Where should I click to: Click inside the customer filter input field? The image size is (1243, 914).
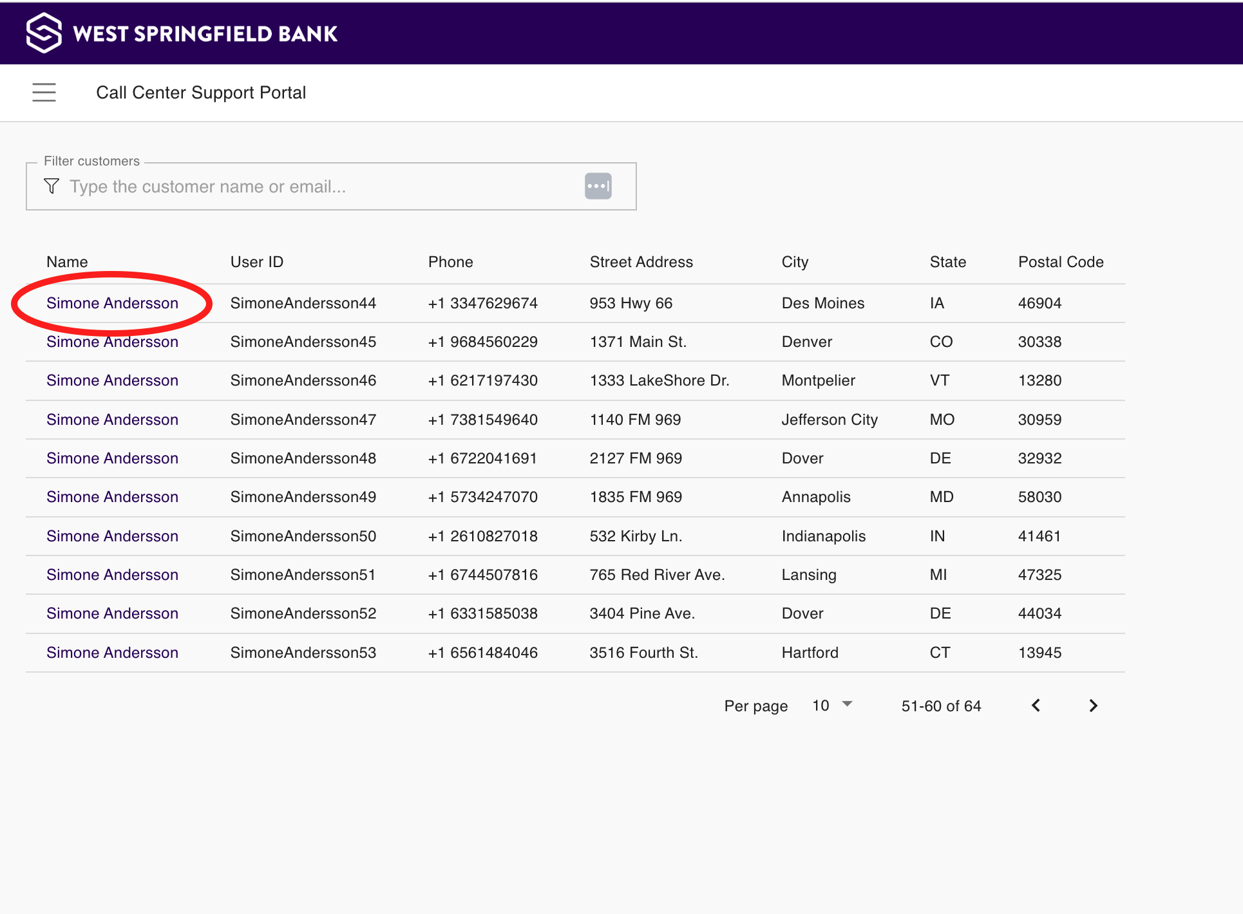tap(290, 186)
